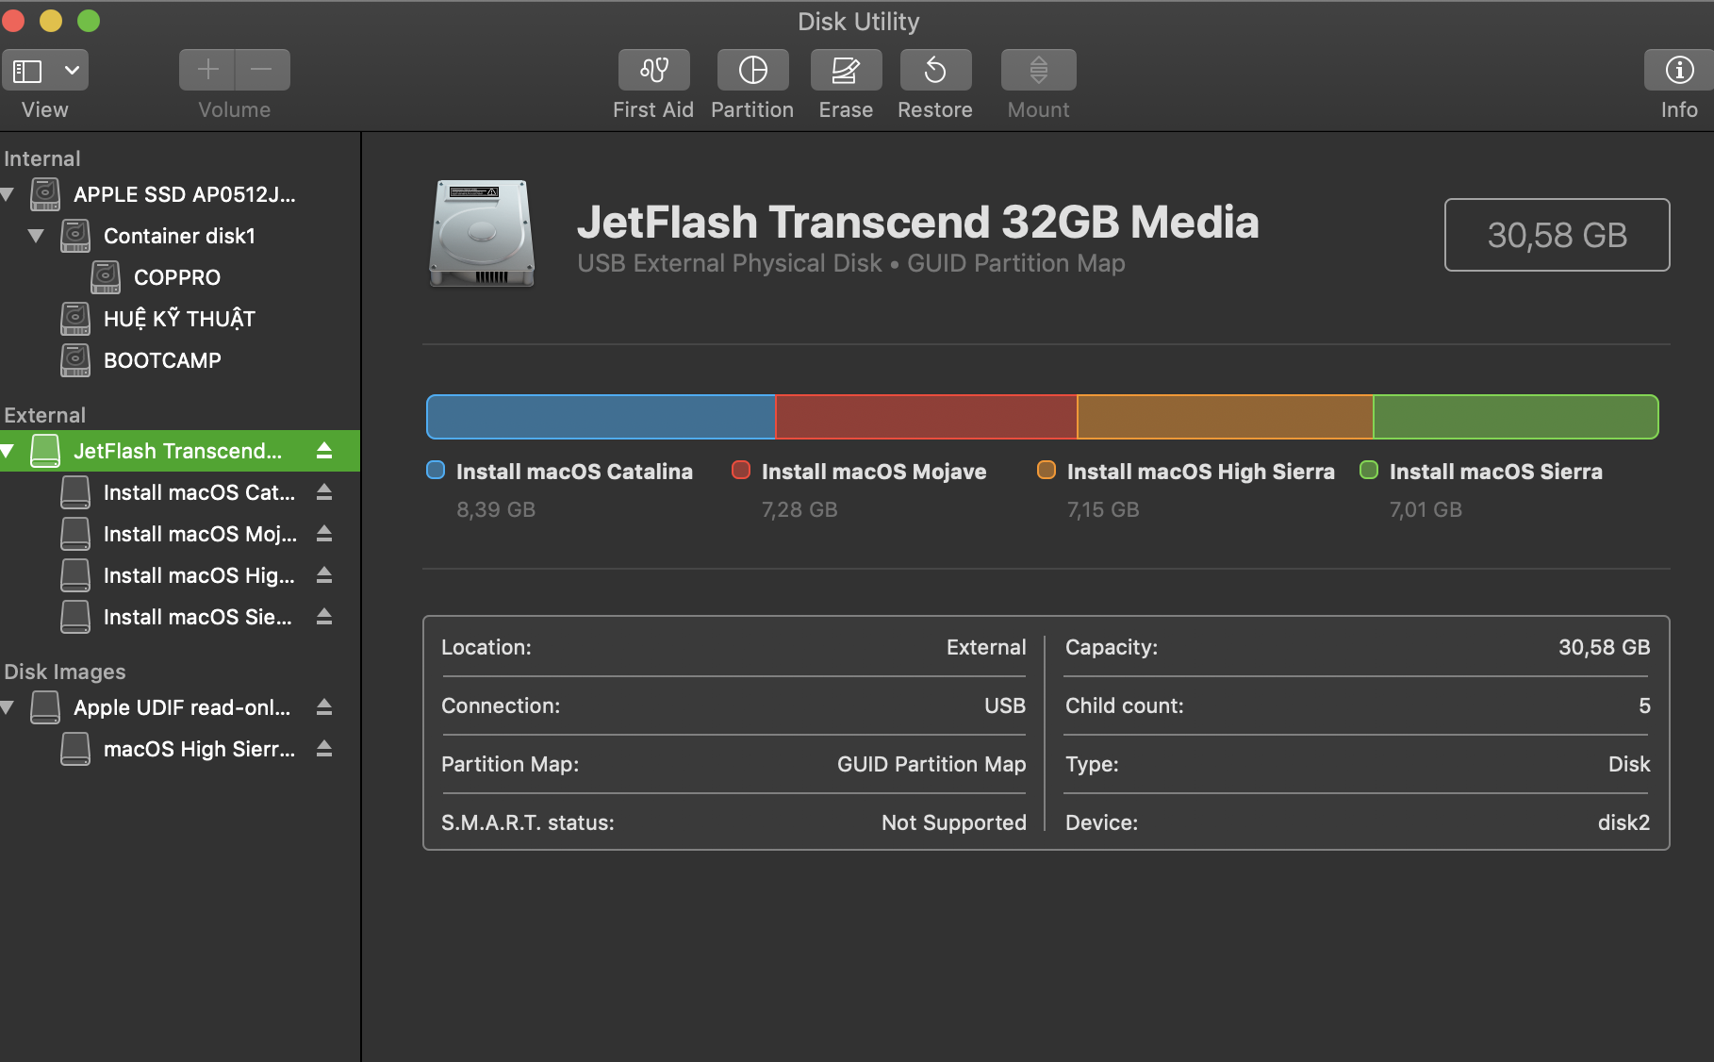Click the Child count value 5
This screenshot has width=1714, height=1062.
click(x=1644, y=705)
